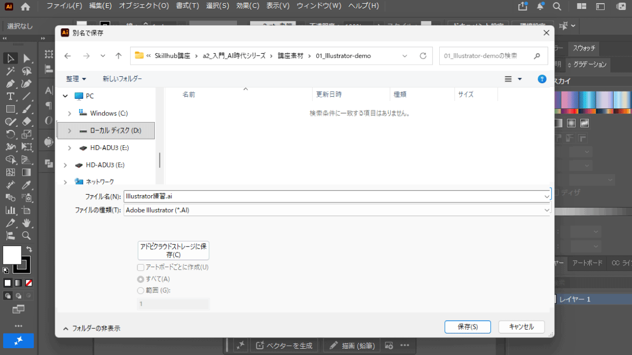Open the 効果(C) menu

tap(248, 6)
